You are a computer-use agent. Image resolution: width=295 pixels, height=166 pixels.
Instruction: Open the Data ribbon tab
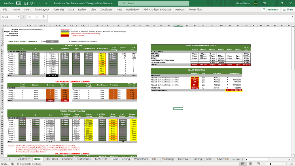pyautogui.click(x=71, y=10)
